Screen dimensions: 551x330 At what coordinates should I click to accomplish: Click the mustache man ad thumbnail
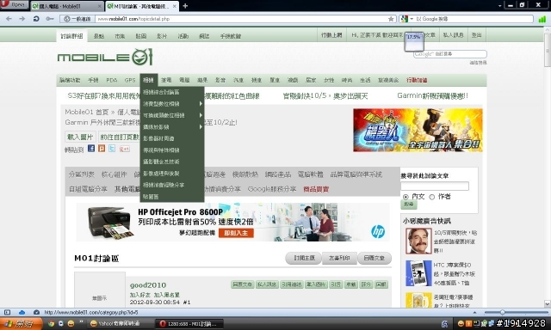418,241
